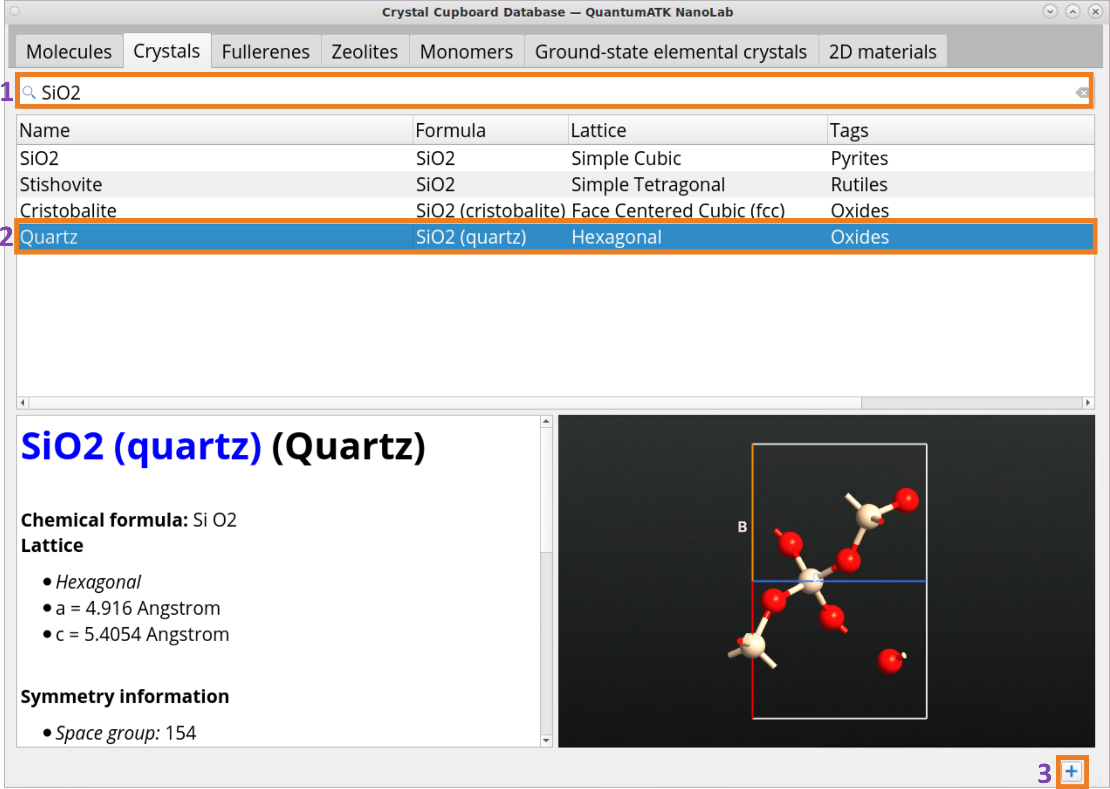Sort the table by the Tags column
Image resolution: width=1110 pixels, height=789 pixels.
[961, 130]
